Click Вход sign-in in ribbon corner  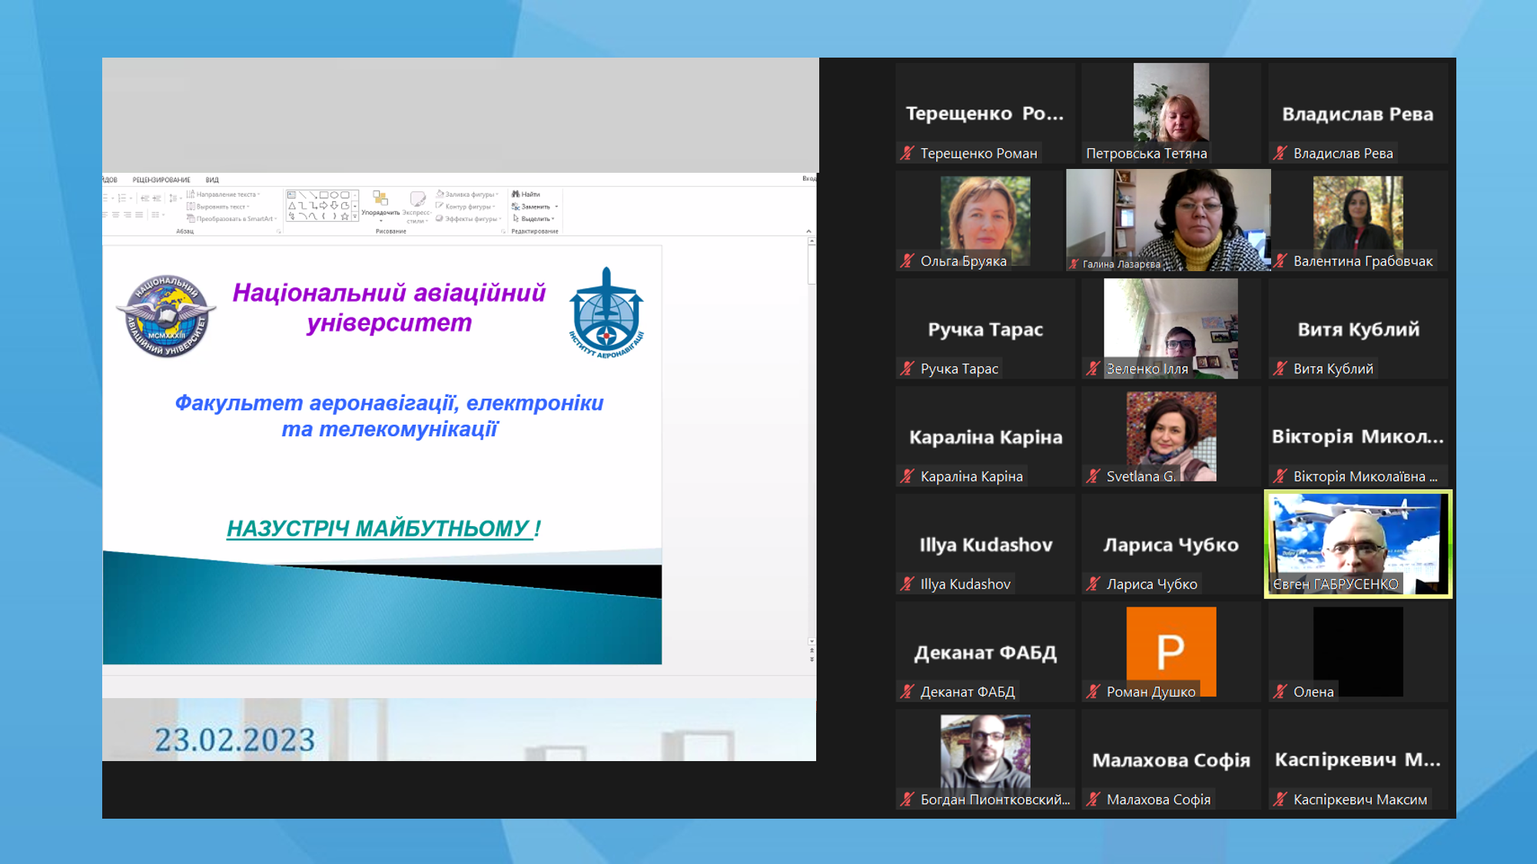tap(808, 178)
